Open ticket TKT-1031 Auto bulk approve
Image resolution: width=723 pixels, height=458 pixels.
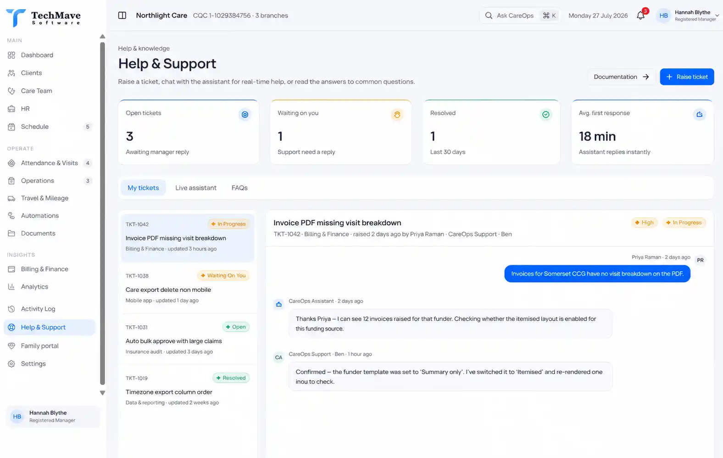(188, 340)
